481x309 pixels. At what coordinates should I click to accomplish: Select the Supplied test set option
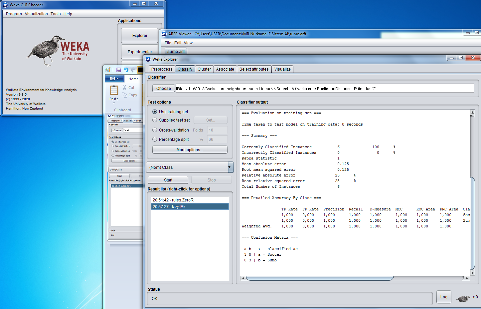coord(155,120)
